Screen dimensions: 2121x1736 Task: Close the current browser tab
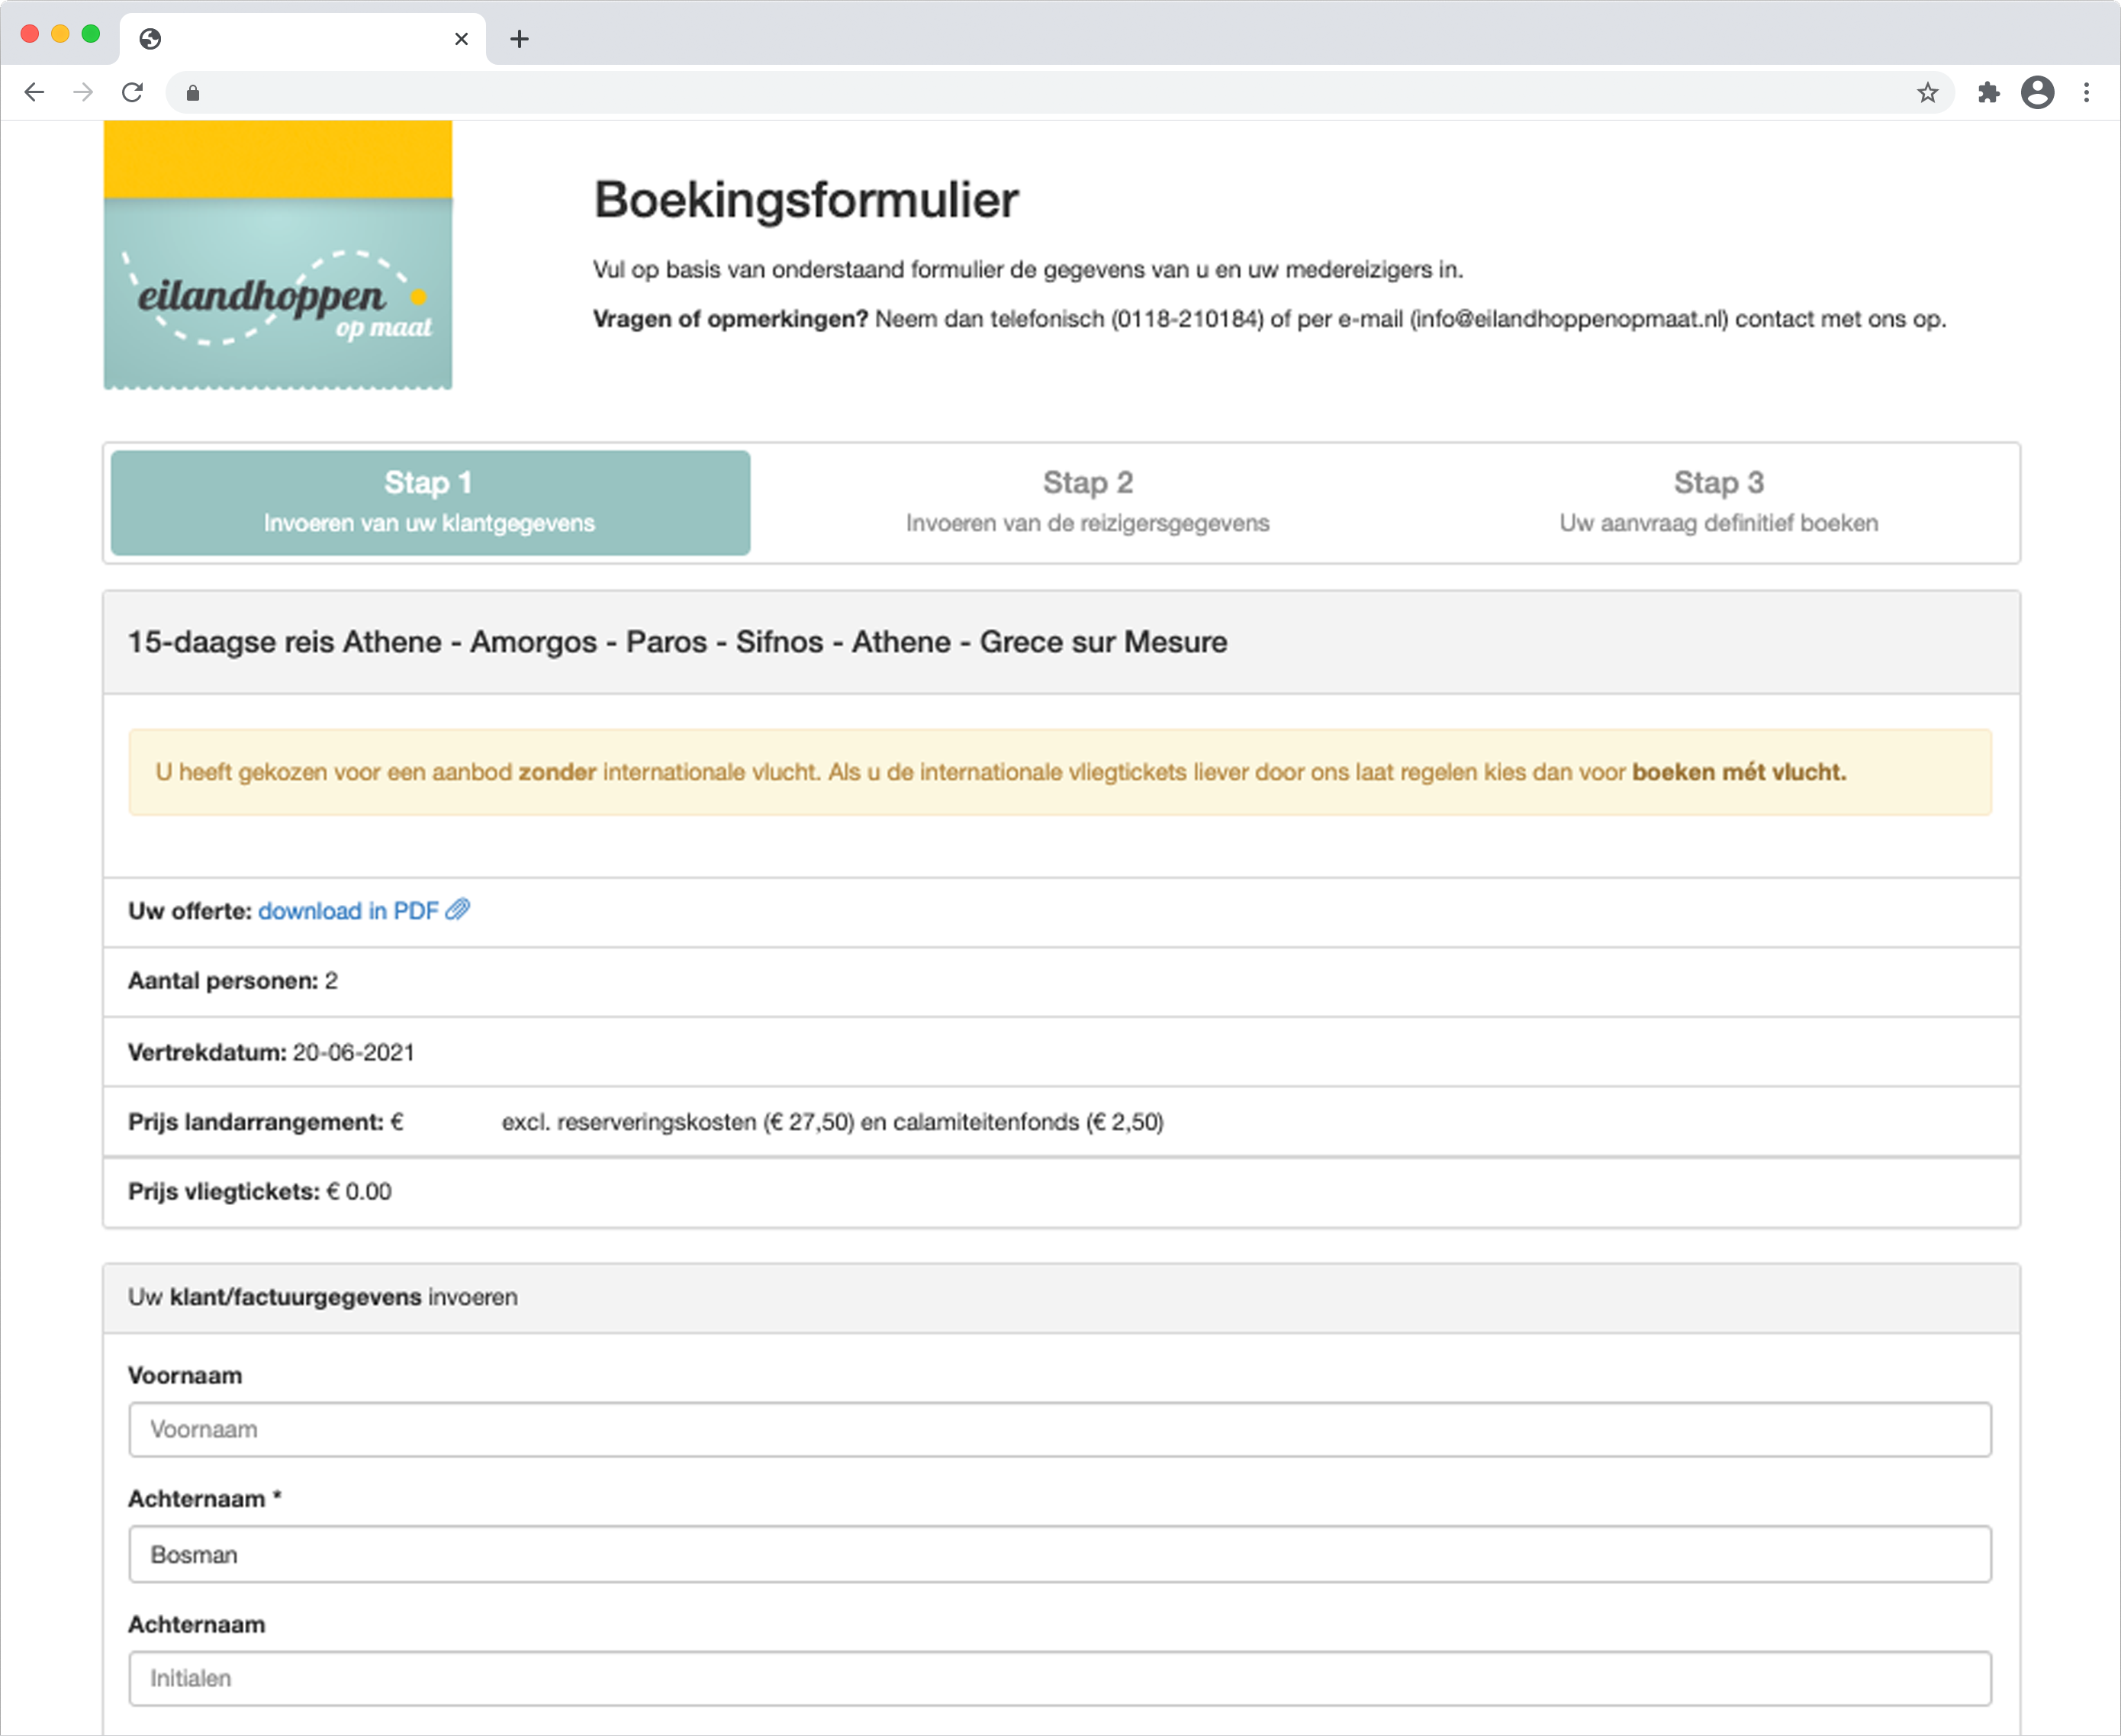point(461,39)
